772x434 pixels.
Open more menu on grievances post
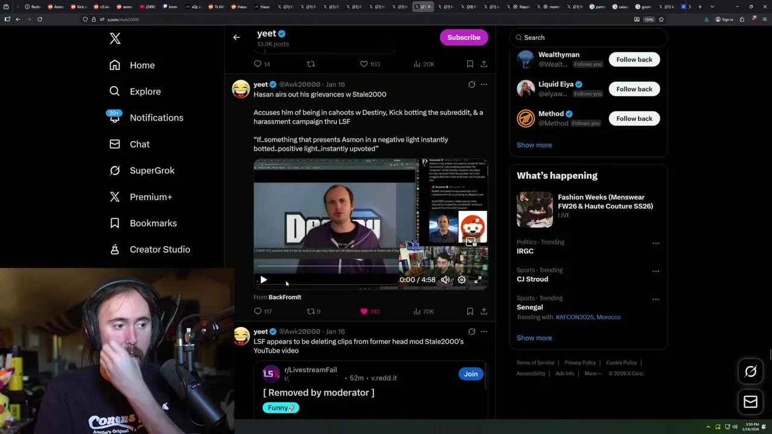point(484,84)
